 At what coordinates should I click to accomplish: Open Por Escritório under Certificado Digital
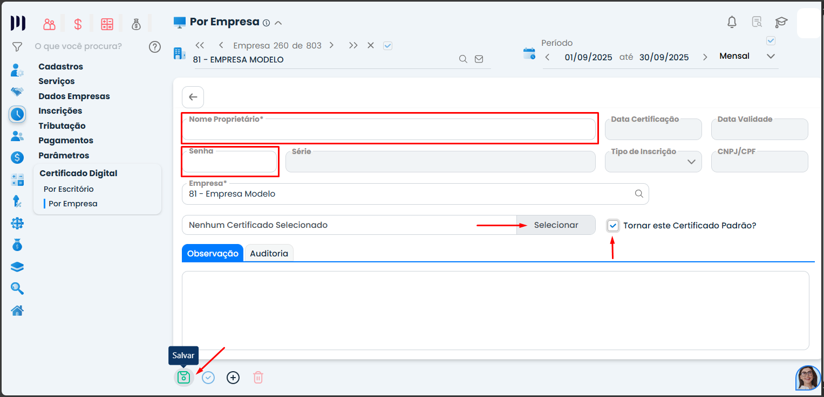(69, 189)
